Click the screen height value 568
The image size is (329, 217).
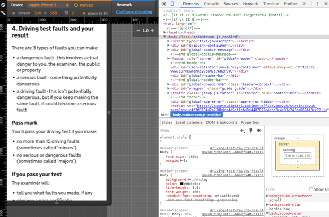(53, 13)
